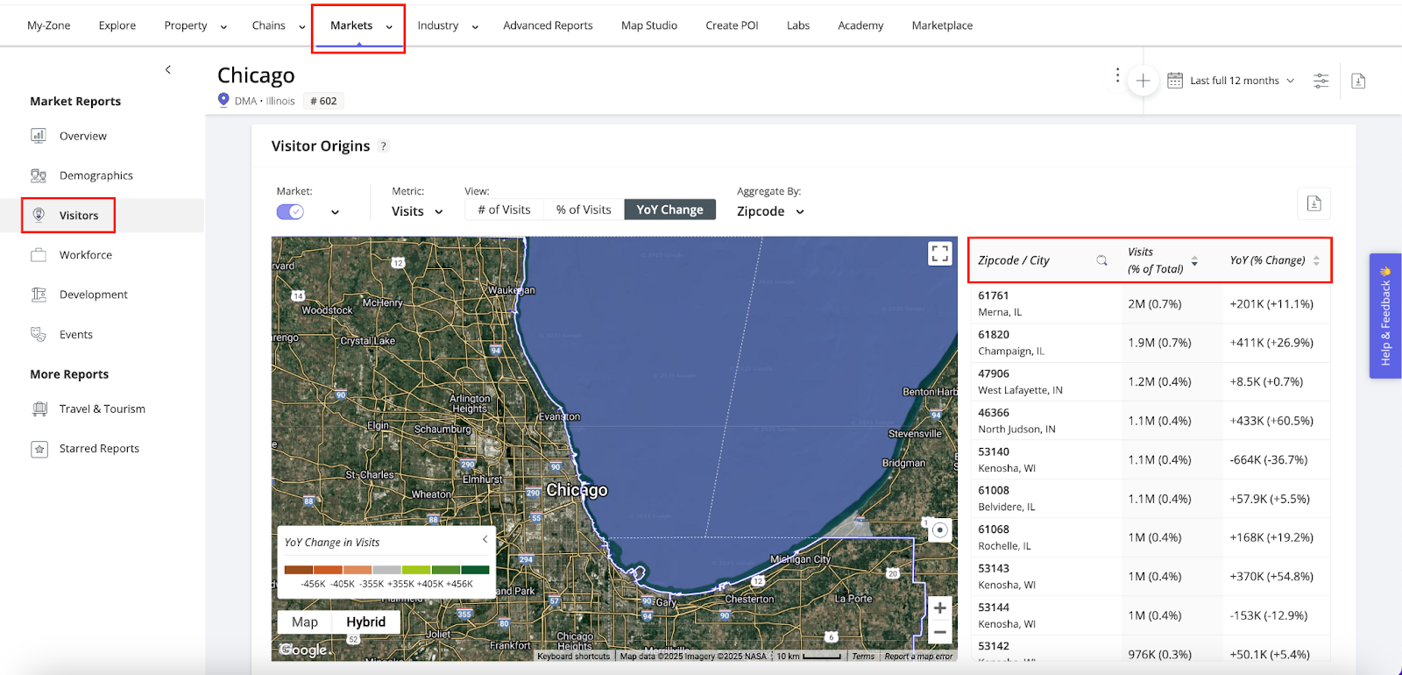Select the 61761 Merna, IL row

[x=1149, y=304]
